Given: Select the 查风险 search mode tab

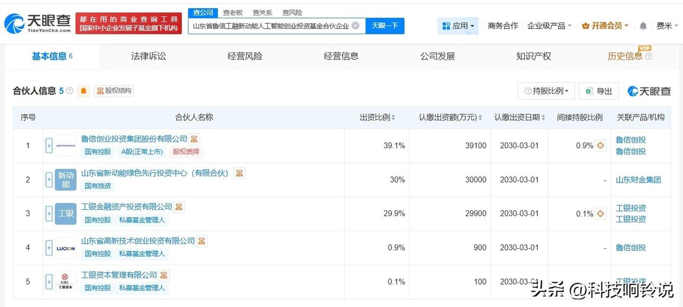Looking at the screenshot, I should tap(292, 12).
